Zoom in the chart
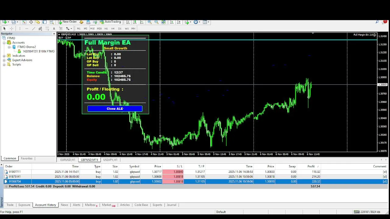The image size is (390, 219). [150, 22]
